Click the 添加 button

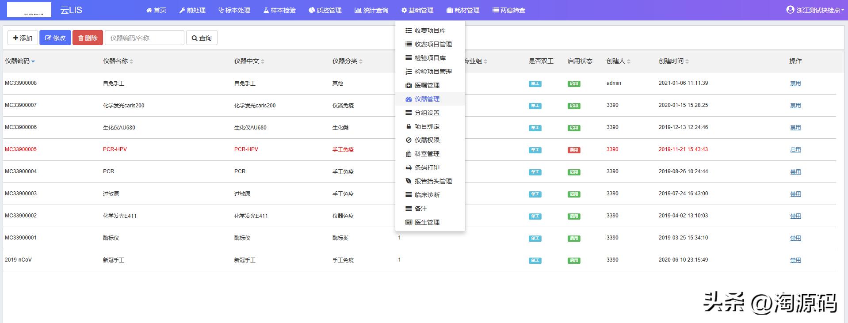click(x=23, y=38)
